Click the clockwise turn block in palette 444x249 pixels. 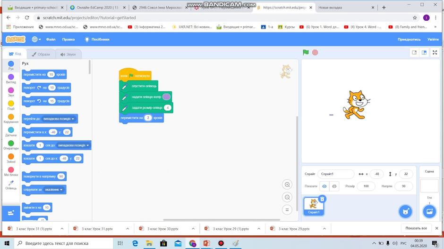(x=46, y=88)
